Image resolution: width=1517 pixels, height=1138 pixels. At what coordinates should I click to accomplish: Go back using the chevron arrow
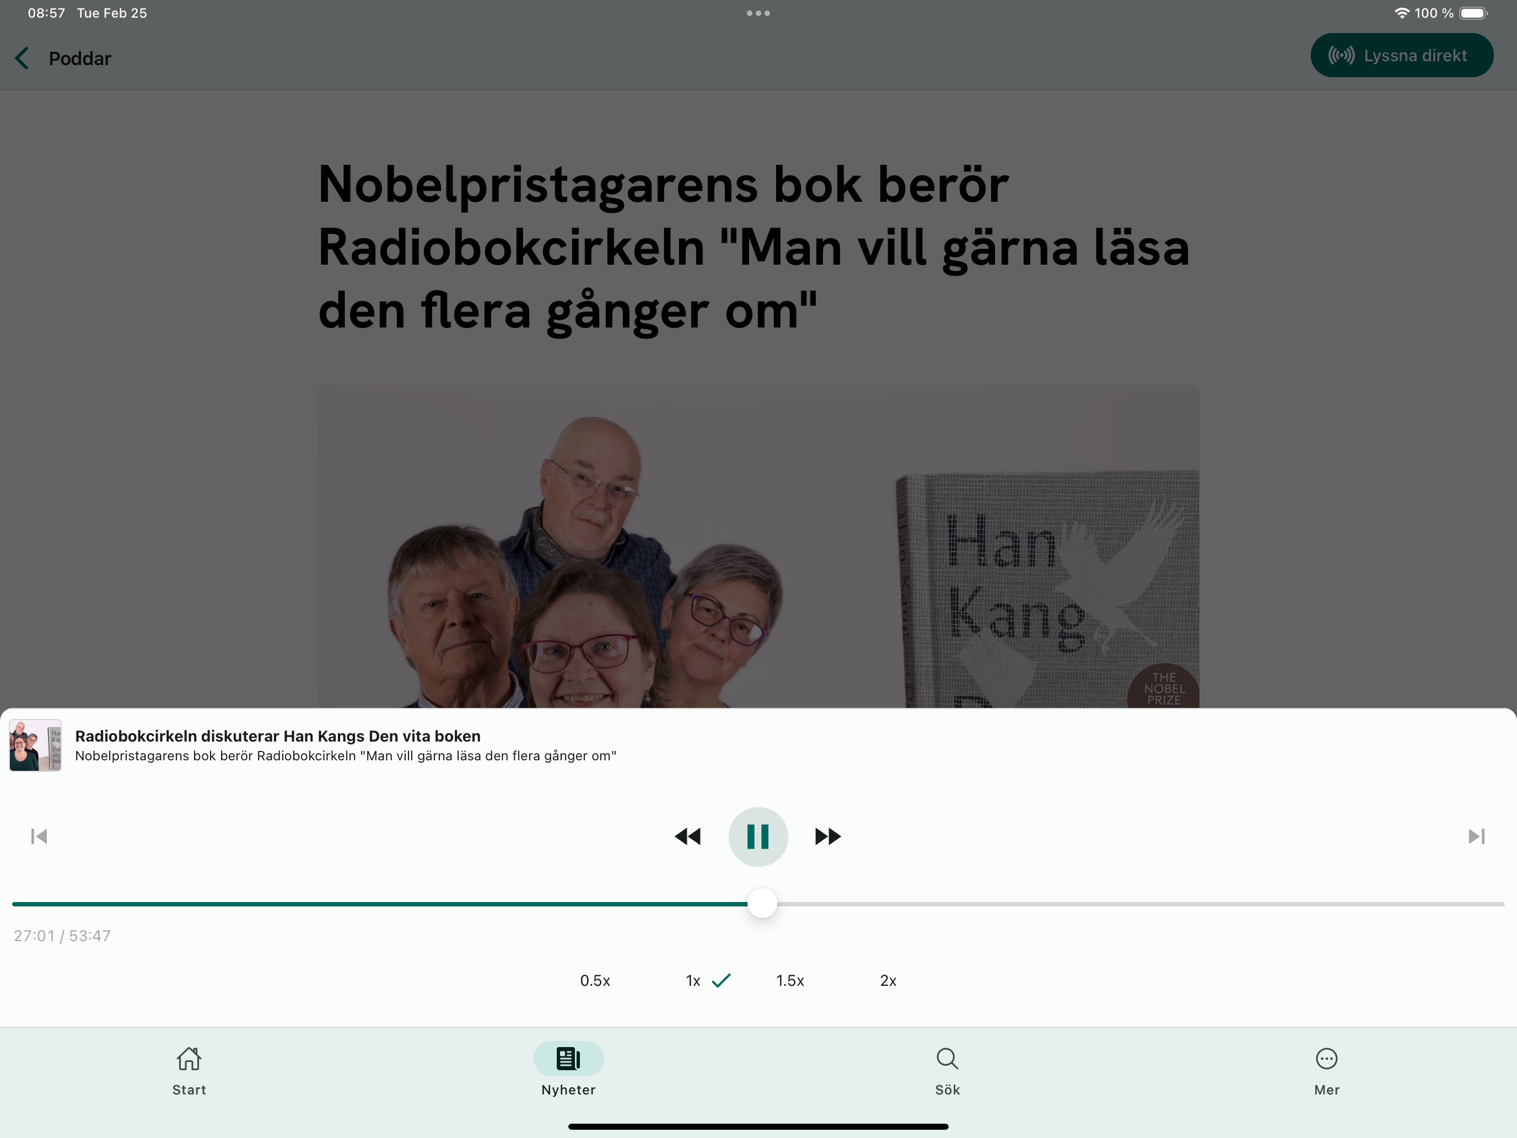[x=22, y=58]
